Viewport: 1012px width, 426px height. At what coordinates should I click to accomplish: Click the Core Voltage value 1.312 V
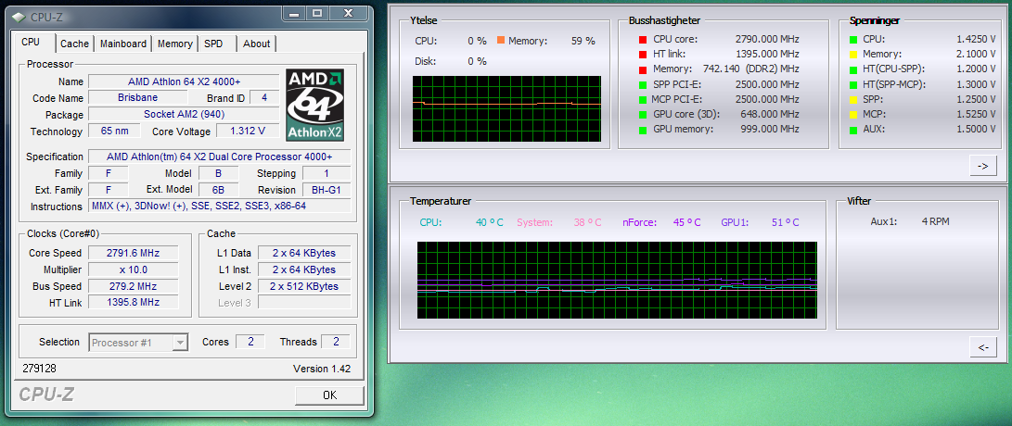pyautogui.click(x=249, y=132)
